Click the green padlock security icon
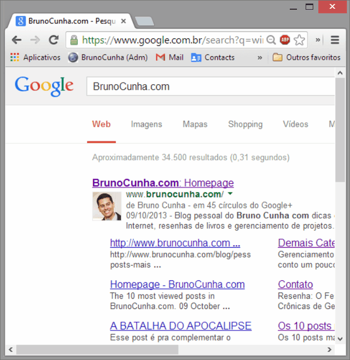This screenshot has width=350, height=360. click(74, 40)
